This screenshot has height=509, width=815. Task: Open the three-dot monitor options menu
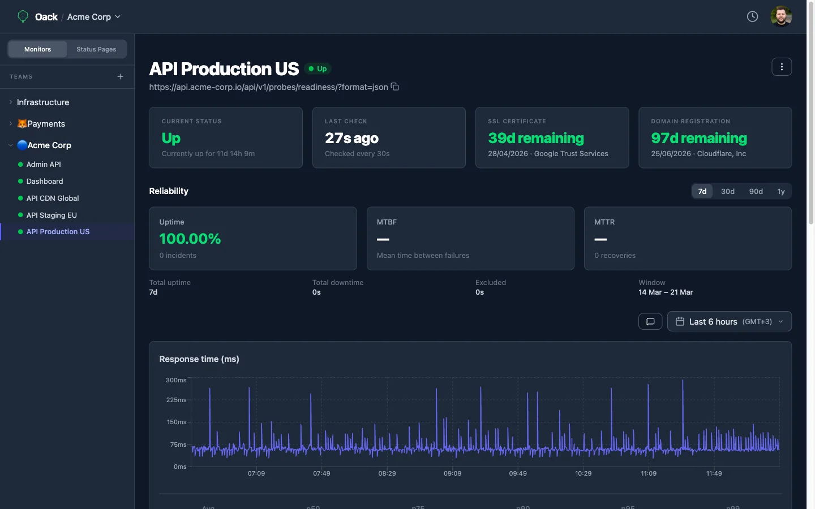coord(782,67)
